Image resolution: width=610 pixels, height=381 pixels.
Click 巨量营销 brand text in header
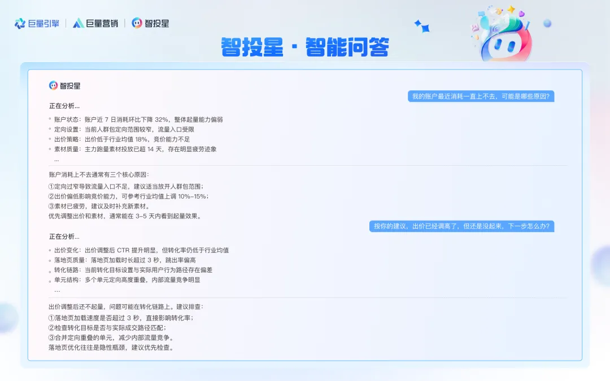(x=102, y=23)
